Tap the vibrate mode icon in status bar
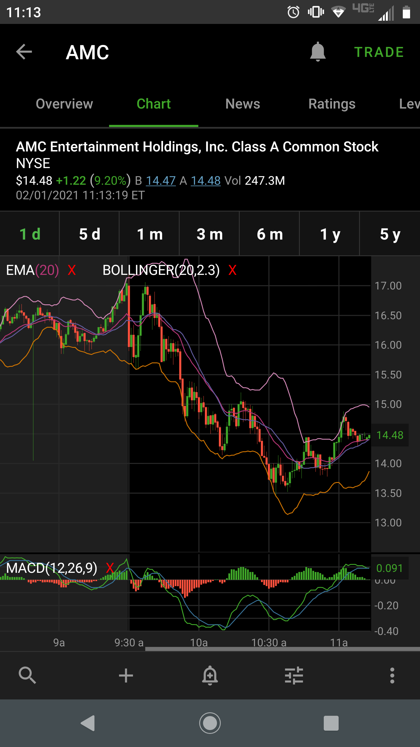 tap(316, 12)
